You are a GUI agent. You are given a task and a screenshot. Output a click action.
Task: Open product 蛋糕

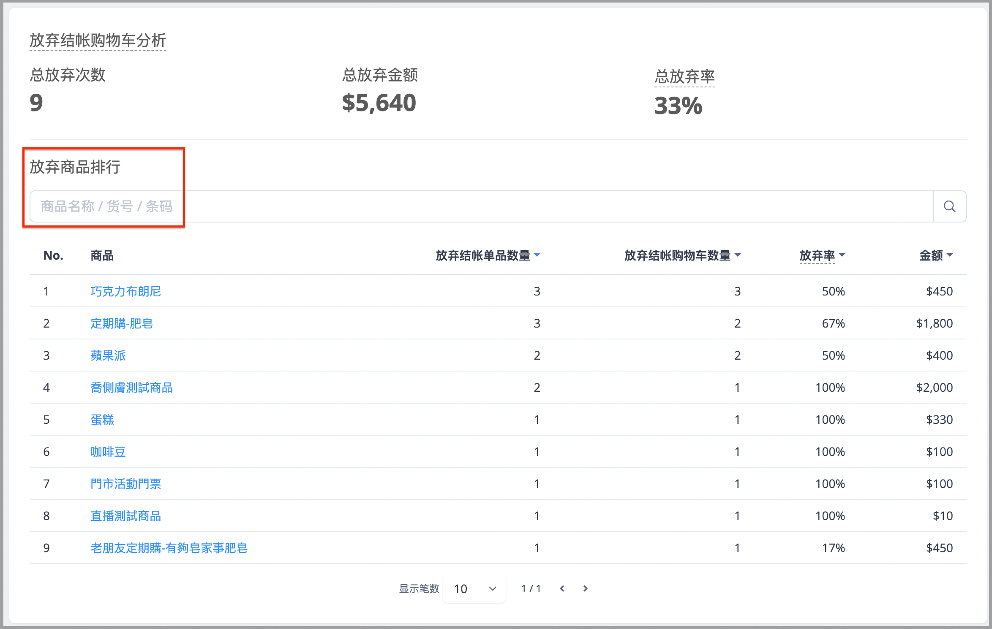(102, 420)
